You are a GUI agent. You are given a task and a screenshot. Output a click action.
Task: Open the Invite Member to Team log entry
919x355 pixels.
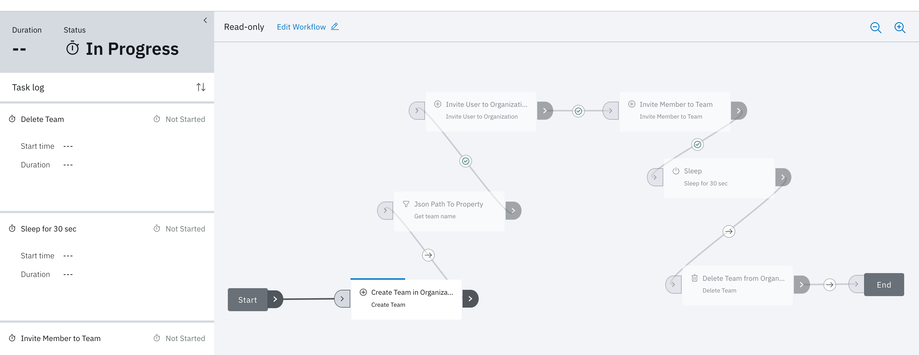(x=61, y=338)
